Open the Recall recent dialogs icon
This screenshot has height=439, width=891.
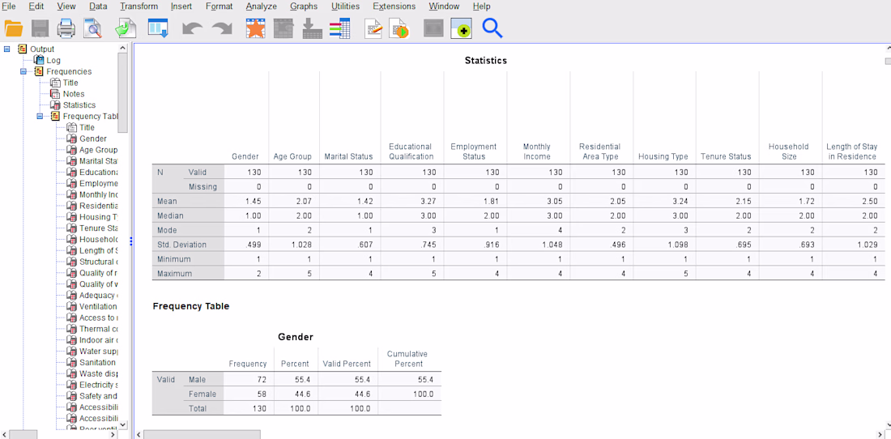coord(157,28)
